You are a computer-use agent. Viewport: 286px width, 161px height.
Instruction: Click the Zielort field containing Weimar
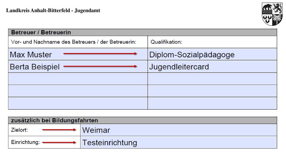pyautogui.click(x=179, y=130)
